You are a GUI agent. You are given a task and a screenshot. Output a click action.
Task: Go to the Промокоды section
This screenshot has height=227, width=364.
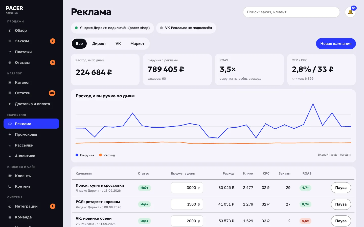(x=26, y=134)
